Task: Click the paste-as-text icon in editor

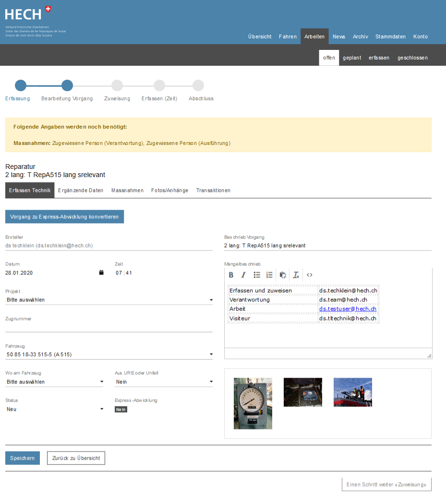Action: pyautogui.click(x=283, y=275)
